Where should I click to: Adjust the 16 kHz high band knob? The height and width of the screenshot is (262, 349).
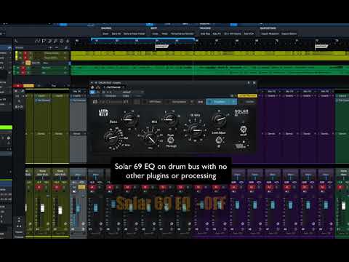point(195,131)
